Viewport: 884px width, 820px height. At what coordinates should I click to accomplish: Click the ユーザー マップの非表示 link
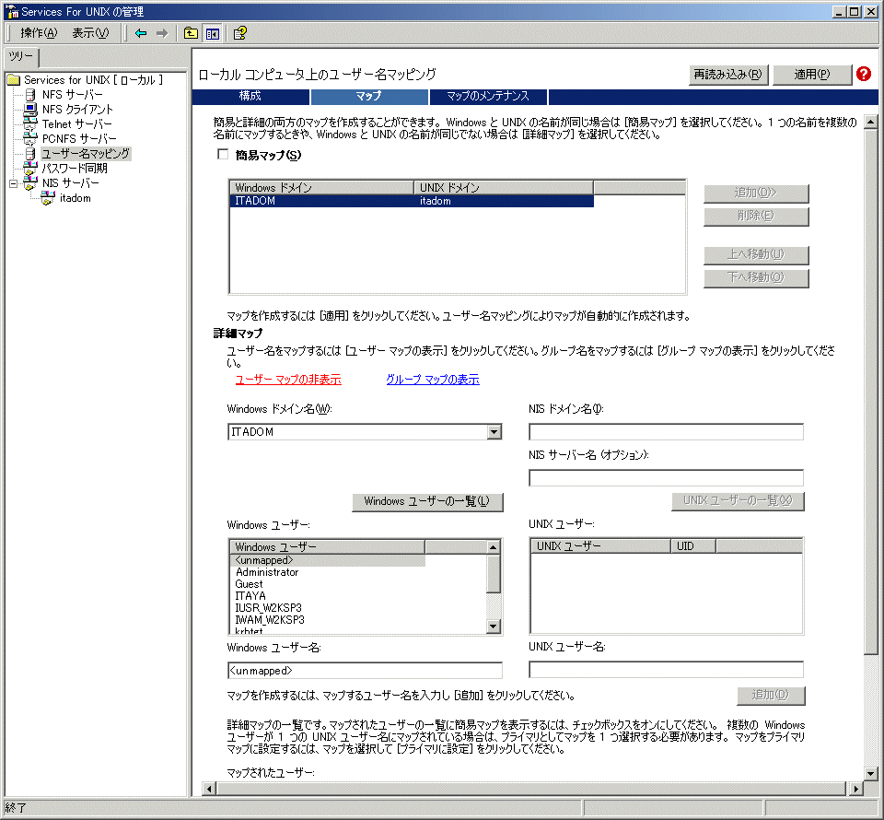[288, 380]
